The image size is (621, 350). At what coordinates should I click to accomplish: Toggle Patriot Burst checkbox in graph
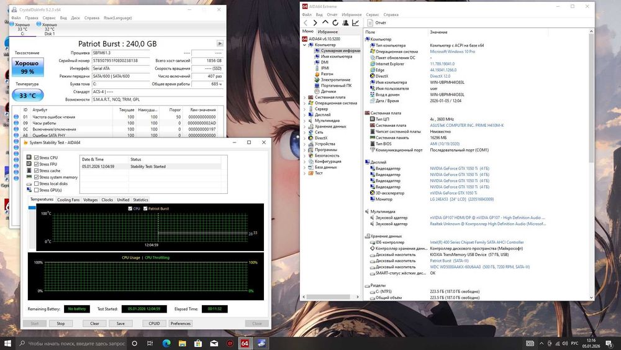click(x=145, y=208)
